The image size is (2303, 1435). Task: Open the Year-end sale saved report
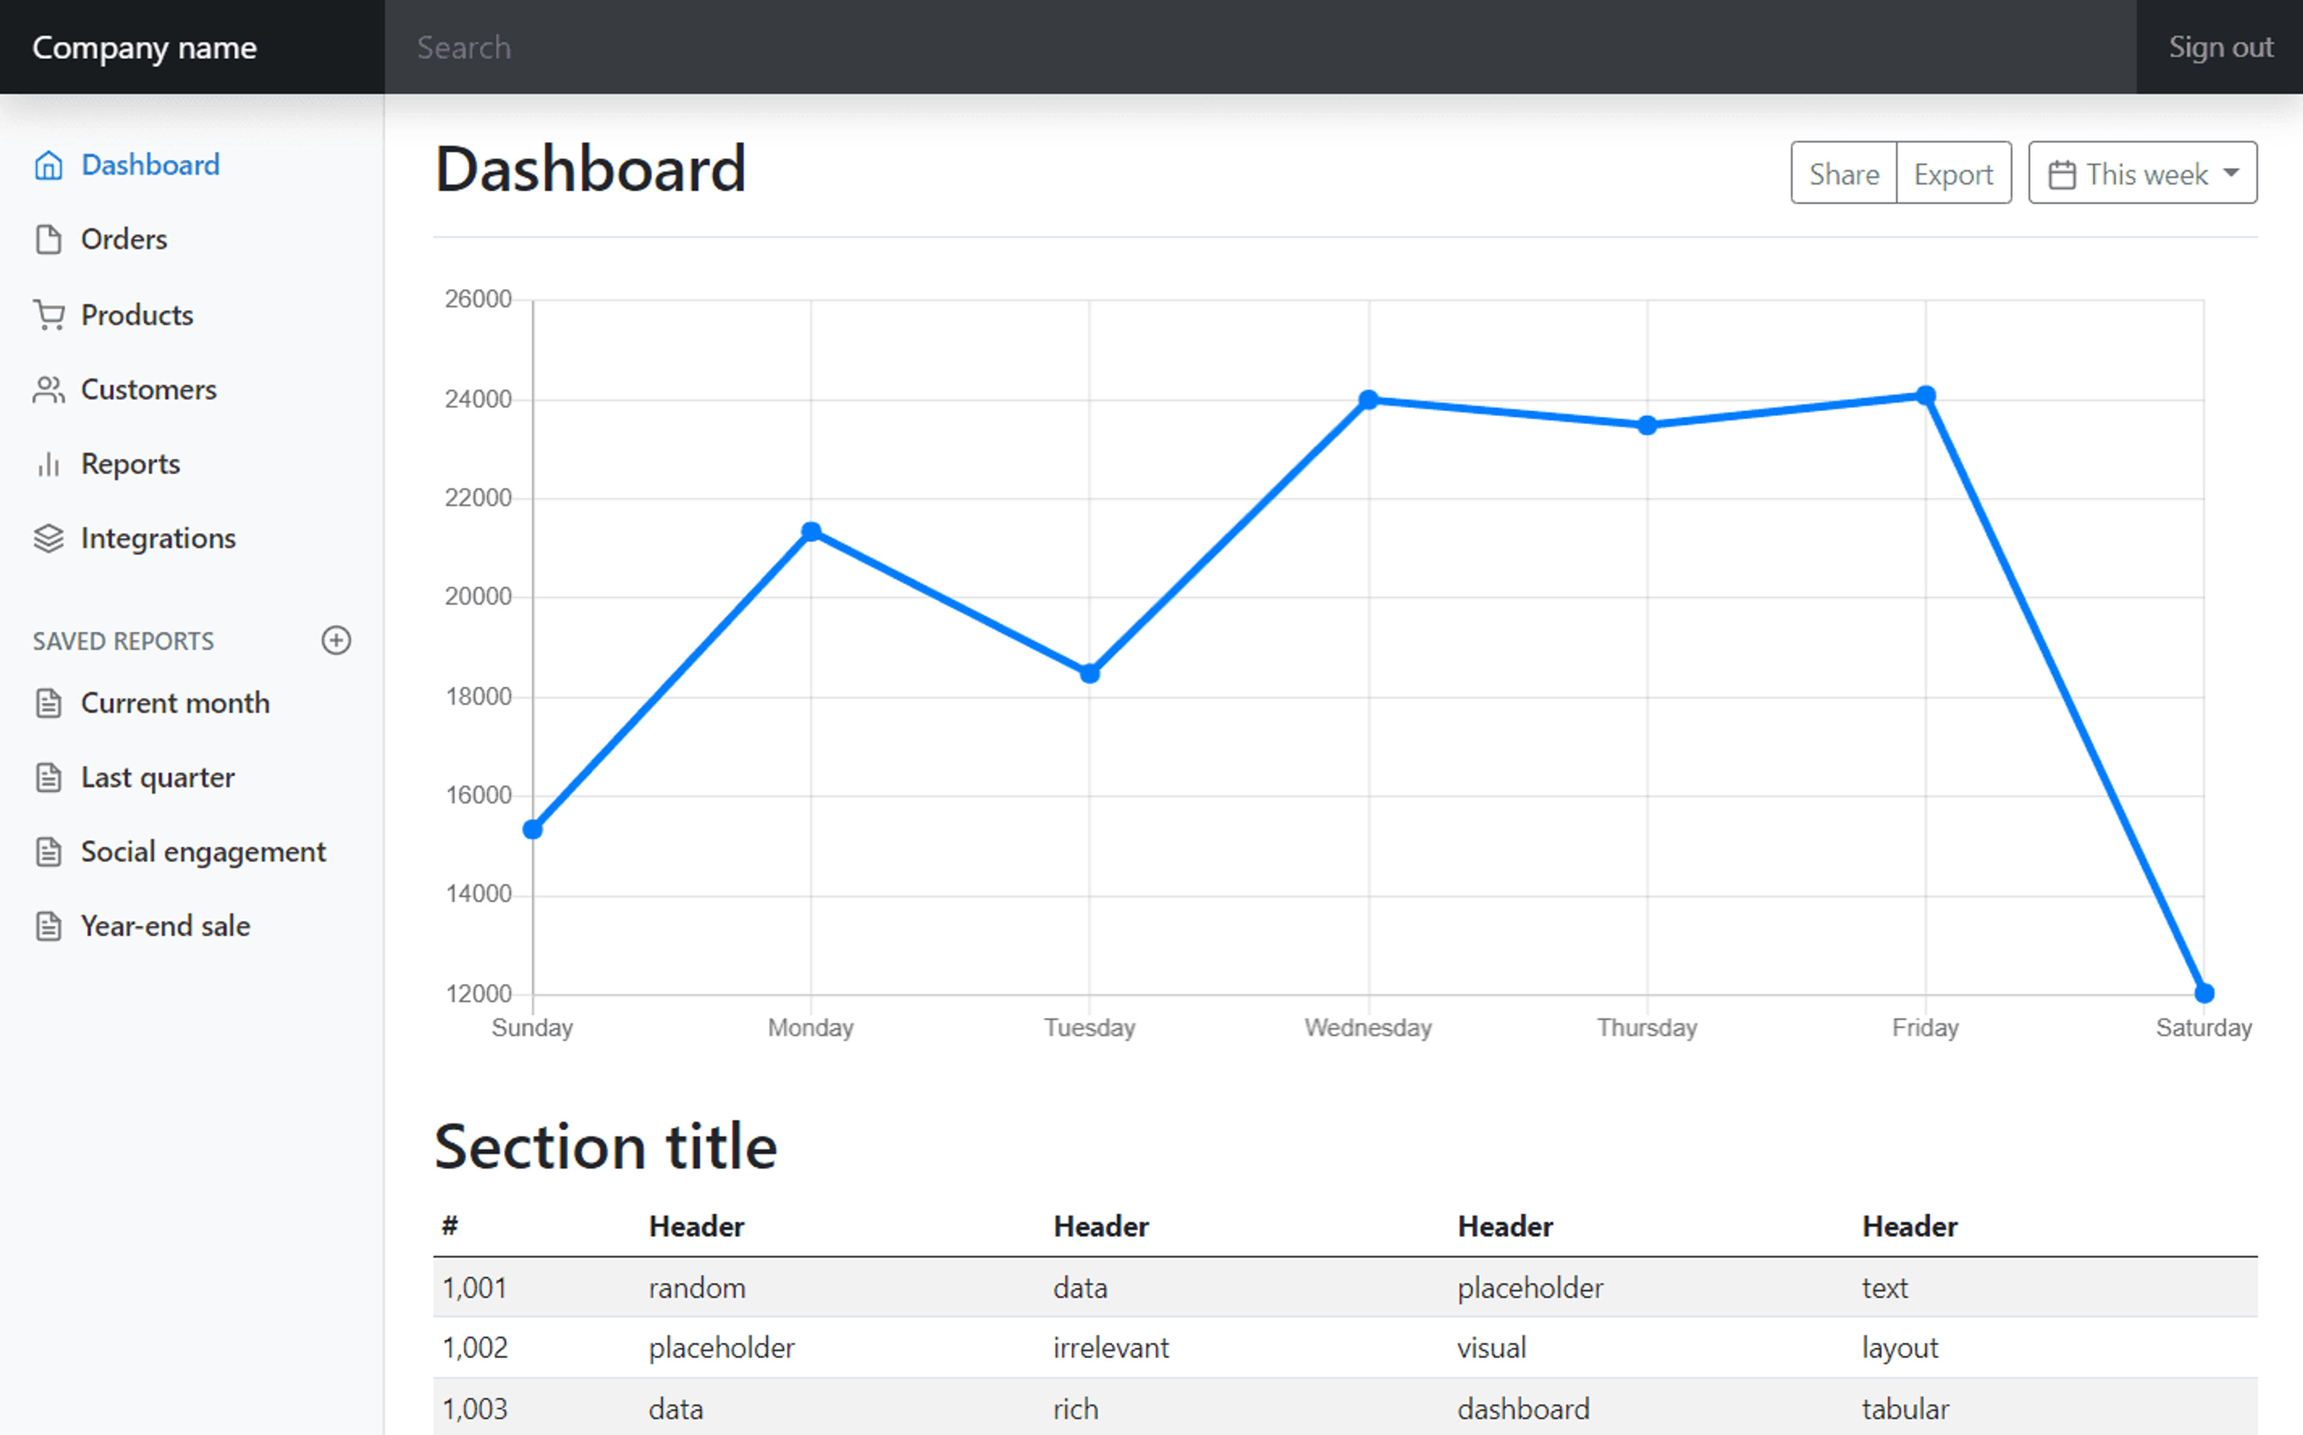point(166,926)
